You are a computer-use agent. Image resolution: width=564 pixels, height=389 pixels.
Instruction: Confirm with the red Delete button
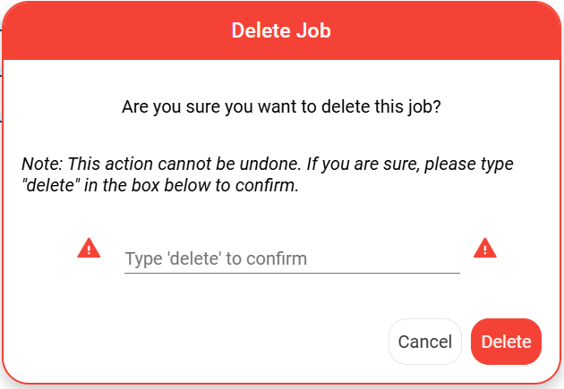click(x=506, y=342)
